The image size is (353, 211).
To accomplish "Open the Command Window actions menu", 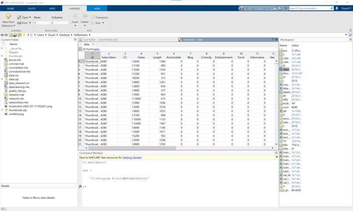I will pyautogui.click(x=276, y=153).
